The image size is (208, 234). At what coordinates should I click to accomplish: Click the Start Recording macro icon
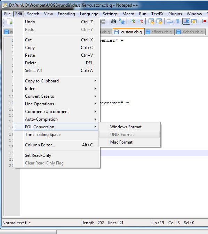205,21
